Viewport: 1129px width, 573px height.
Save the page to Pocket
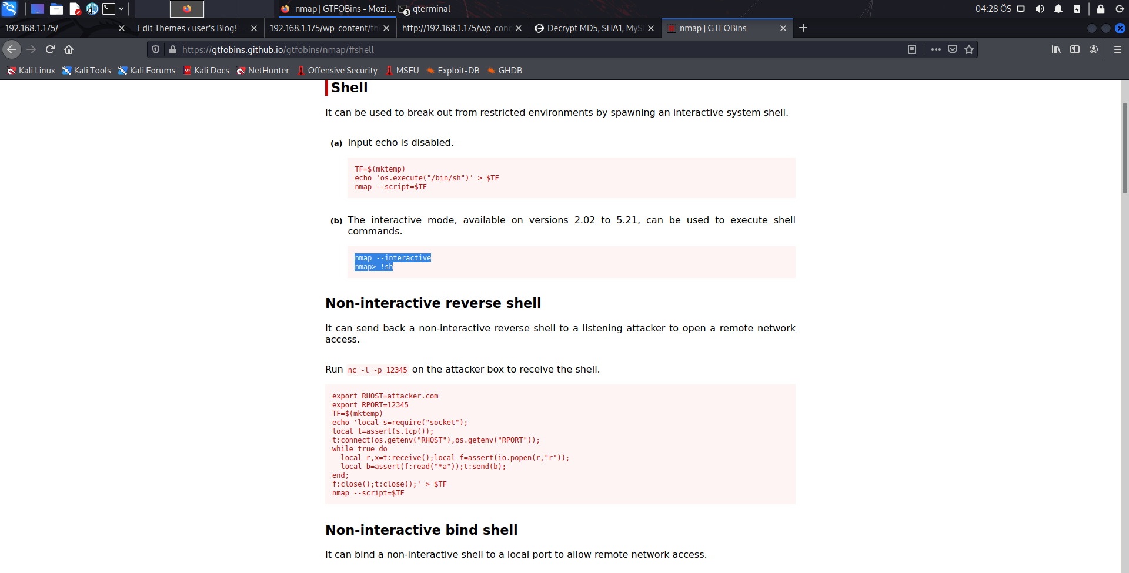click(x=953, y=49)
